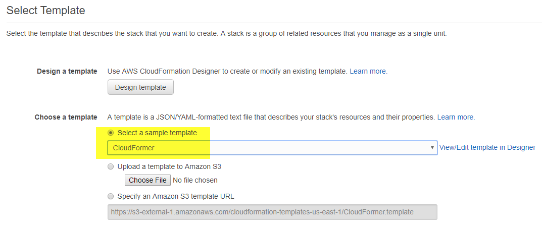Click the Design template button
Screen dimensions: 542x230
tap(140, 87)
